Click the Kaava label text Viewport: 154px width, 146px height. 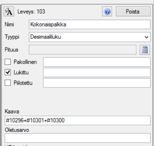[12, 111]
